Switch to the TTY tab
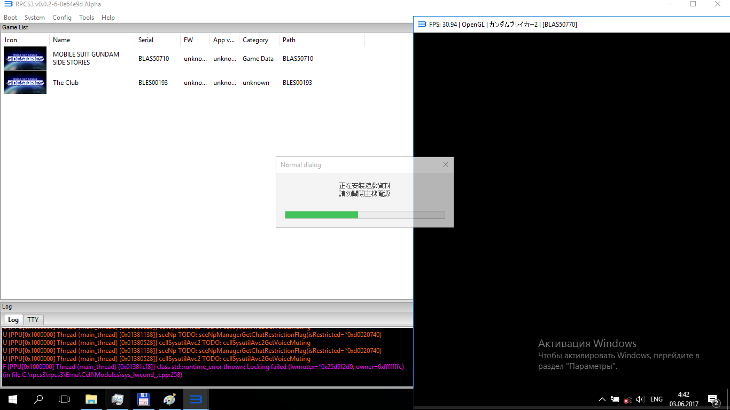This screenshot has width=730, height=410. 33,319
